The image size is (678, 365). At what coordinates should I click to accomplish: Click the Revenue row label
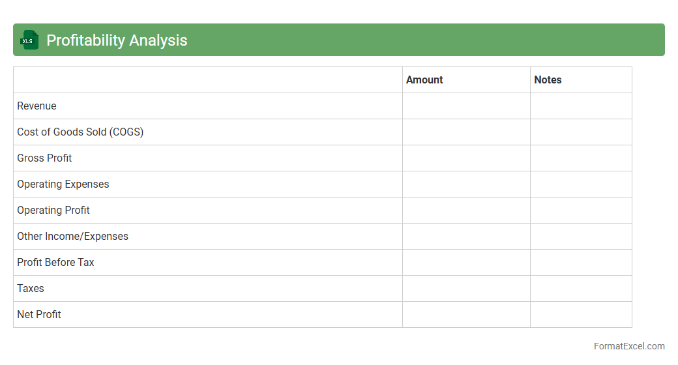coord(37,106)
